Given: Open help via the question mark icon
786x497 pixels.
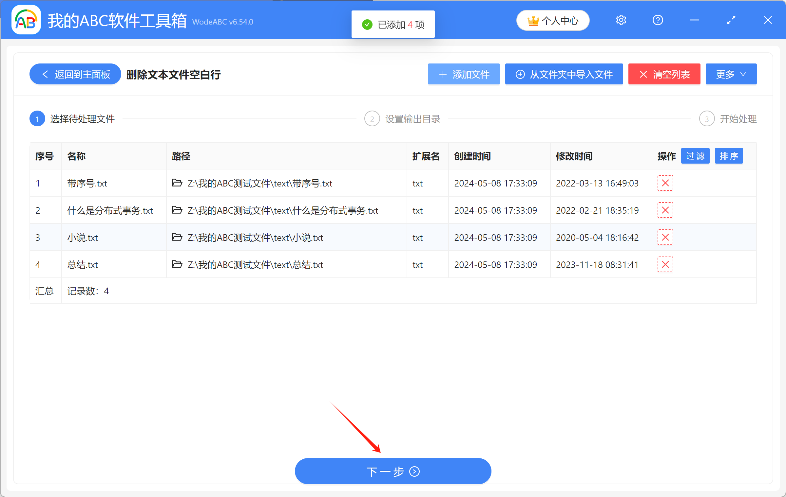Looking at the screenshot, I should tap(658, 20).
